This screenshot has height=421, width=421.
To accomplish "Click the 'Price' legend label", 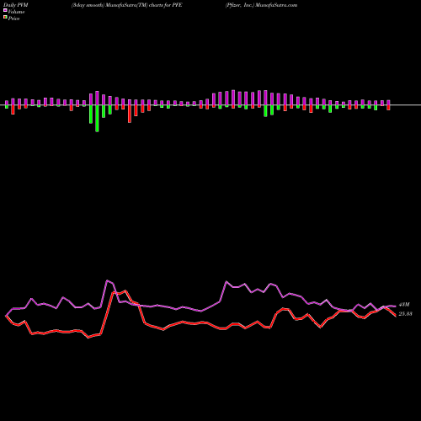I will (13, 19).
